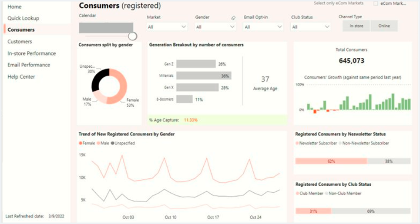Click Club Member legend item
The height and width of the screenshot is (224, 420).
309,193
